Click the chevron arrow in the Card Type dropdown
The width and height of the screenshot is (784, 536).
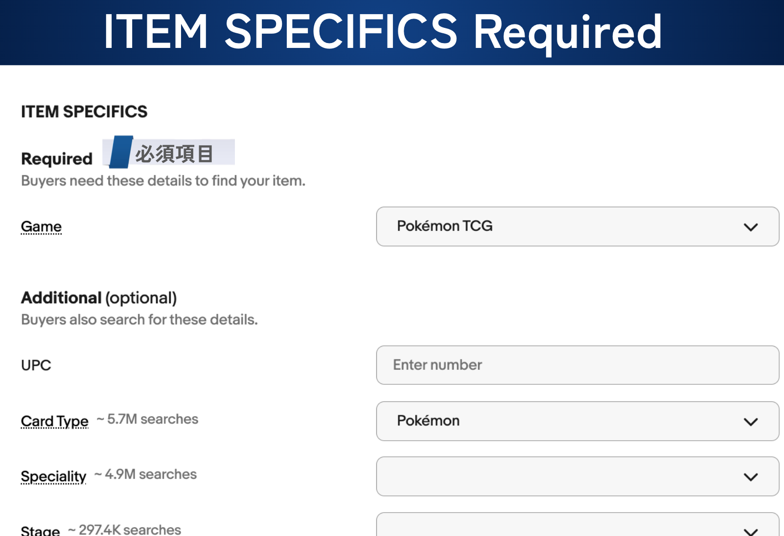[751, 422]
